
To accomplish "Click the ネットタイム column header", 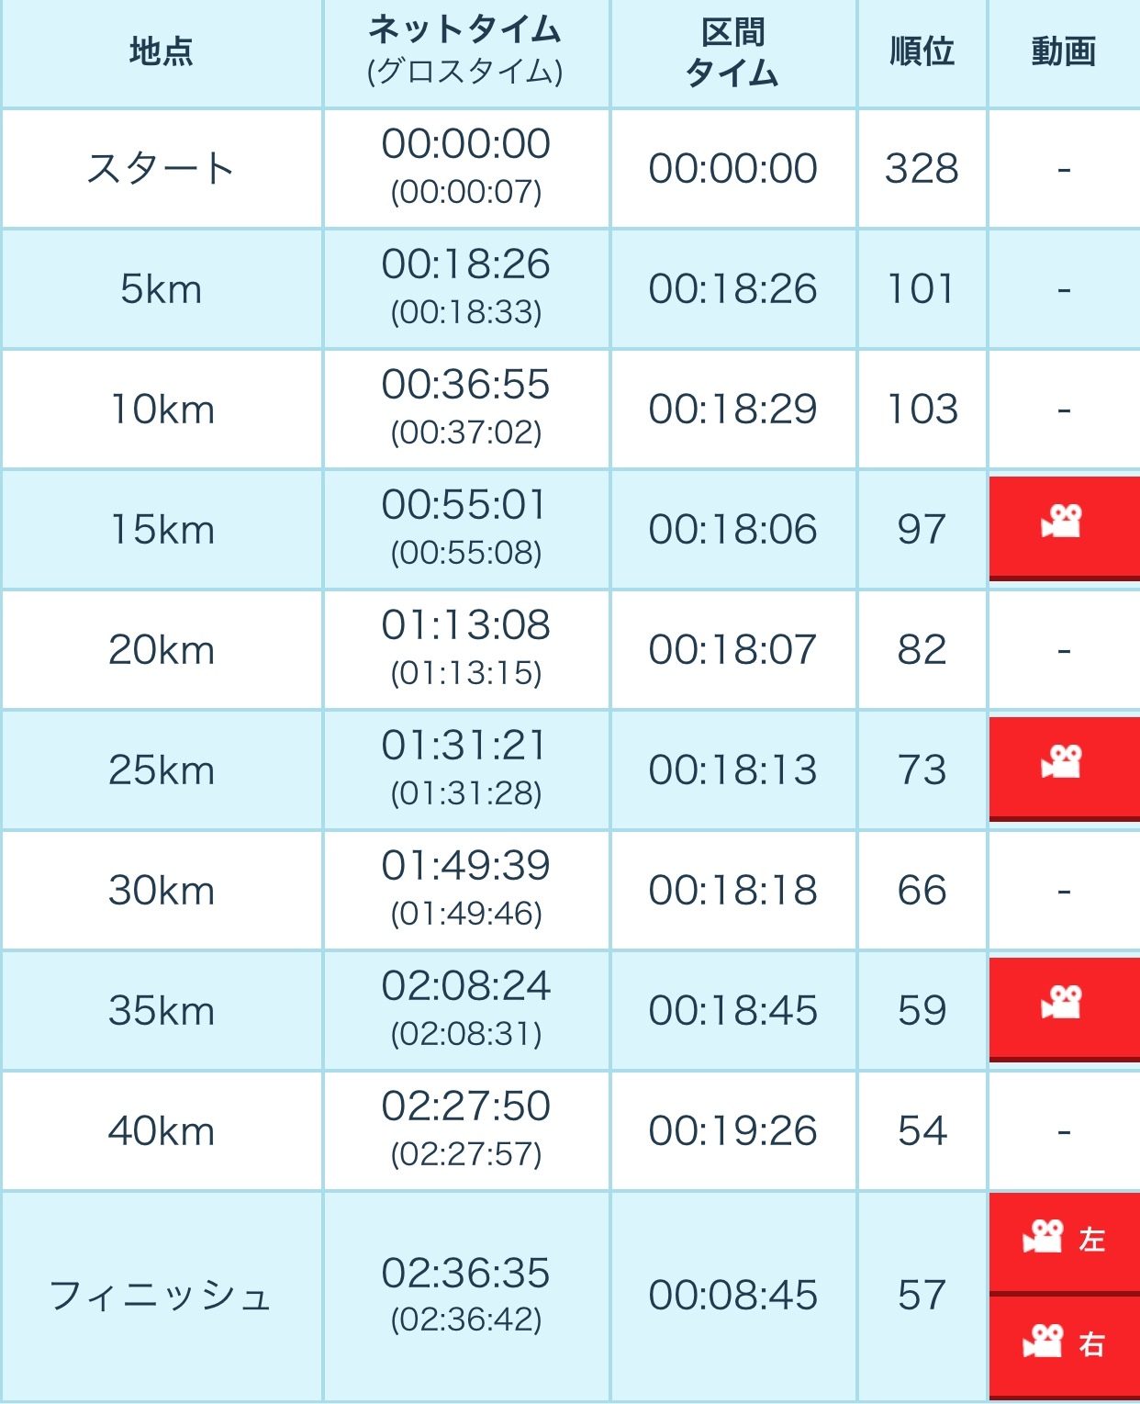I will (465, 31).
